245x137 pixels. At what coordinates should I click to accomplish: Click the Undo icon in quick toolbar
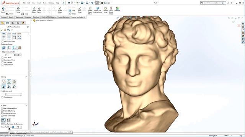click(92, 3)
